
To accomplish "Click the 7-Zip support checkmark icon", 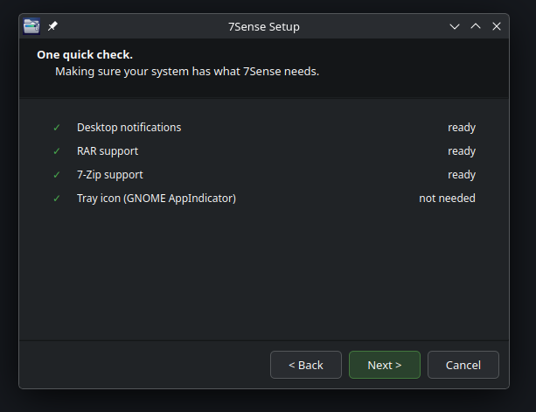I will coord(57,175).
